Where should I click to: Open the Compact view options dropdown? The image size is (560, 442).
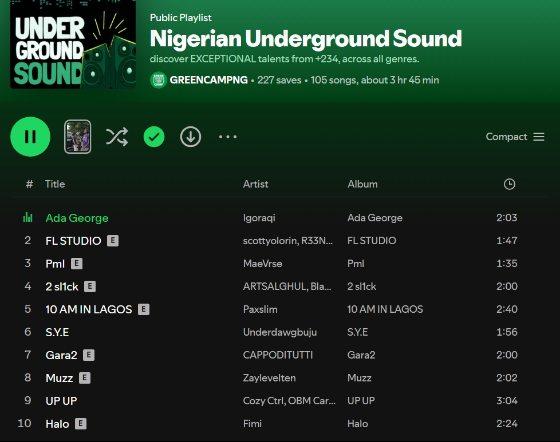point(515,137)
